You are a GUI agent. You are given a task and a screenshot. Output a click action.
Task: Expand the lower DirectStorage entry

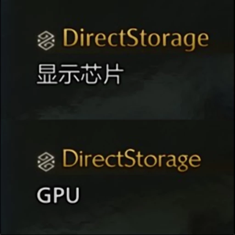coord(119,176)
